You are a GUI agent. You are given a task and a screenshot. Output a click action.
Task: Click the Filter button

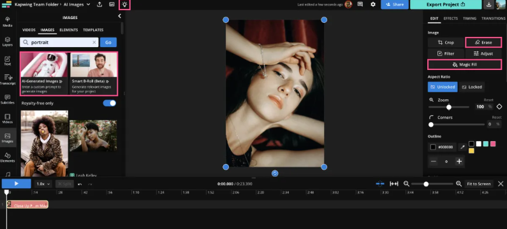click(446, 53)
